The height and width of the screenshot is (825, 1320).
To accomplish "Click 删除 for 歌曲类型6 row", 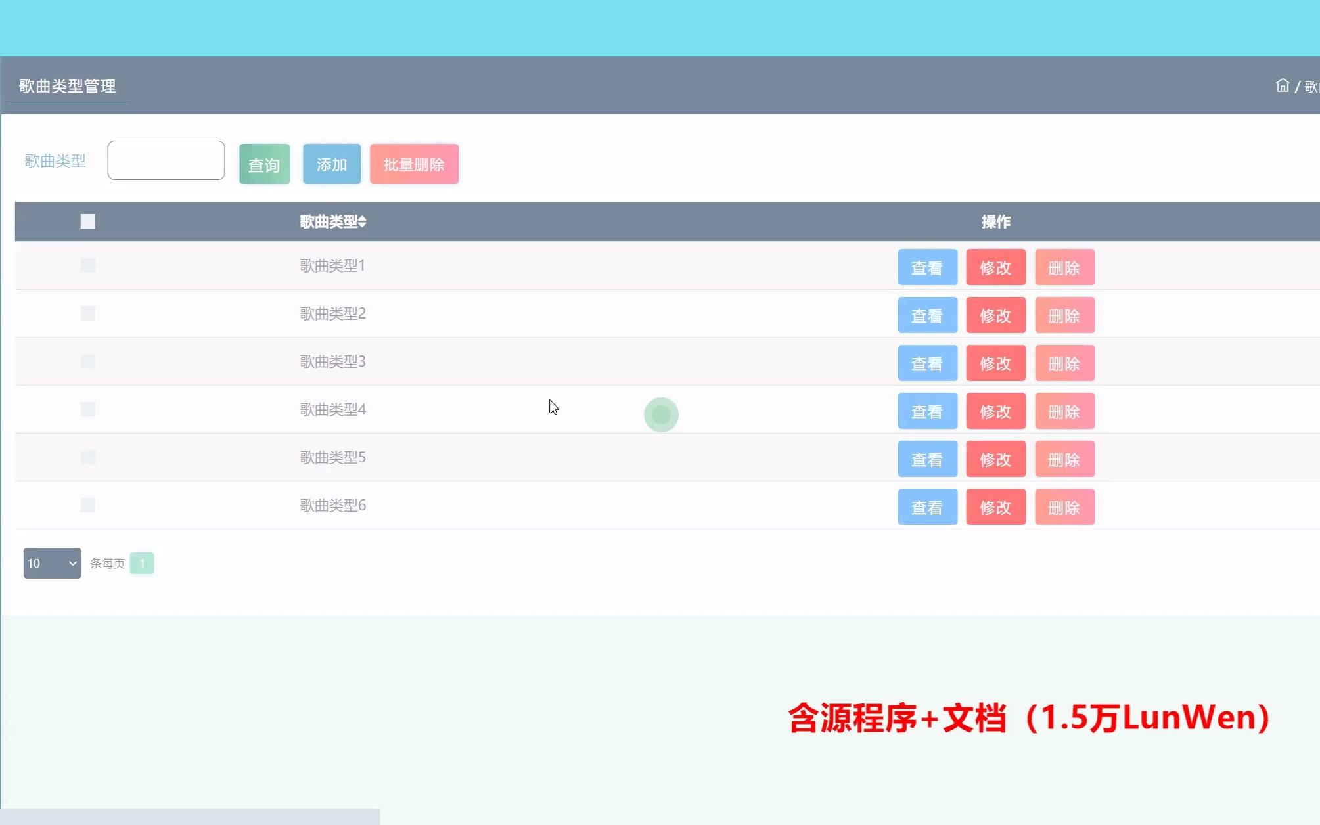I will [x=1064, y=507].
